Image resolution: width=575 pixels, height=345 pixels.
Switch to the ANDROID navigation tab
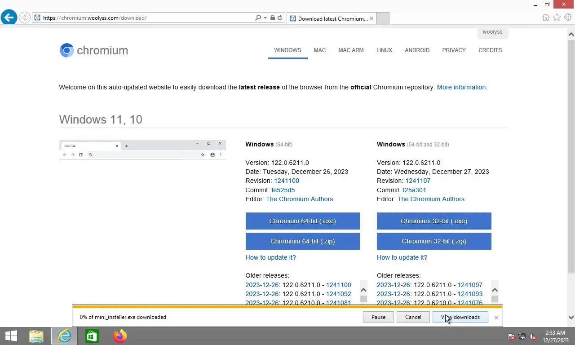[417, 50]
